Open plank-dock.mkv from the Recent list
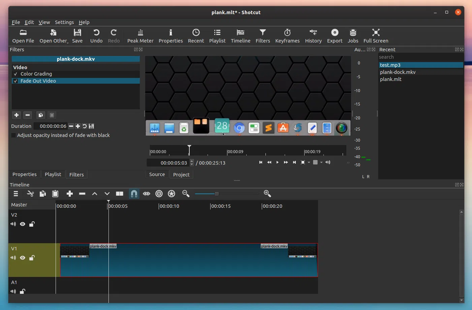The image size is (472, 310). pos(398,72)
